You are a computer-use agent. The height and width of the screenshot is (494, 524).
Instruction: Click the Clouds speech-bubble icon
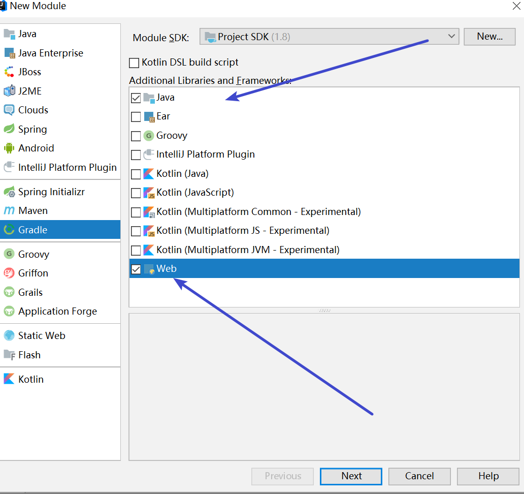coord(9,110)
